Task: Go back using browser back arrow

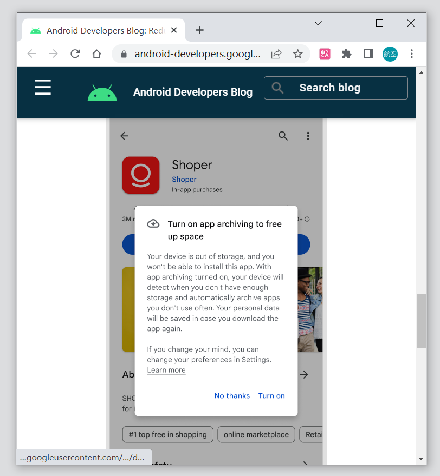Action: 31,54
